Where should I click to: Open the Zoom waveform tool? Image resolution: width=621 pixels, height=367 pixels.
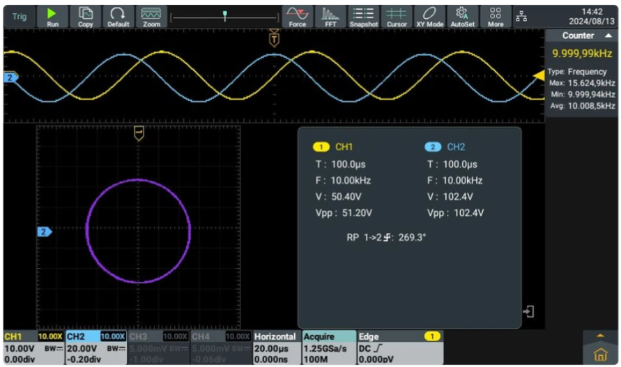(151, 17)
